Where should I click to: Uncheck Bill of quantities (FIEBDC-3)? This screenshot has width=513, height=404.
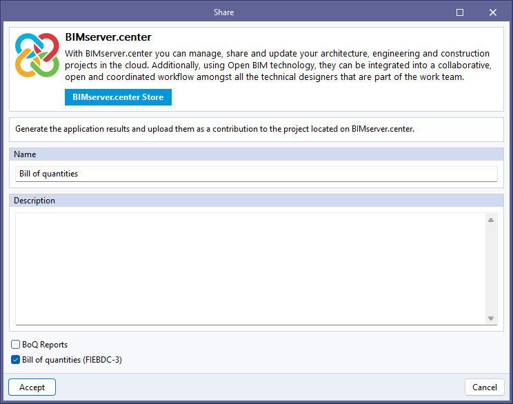(x=15, y=359)
